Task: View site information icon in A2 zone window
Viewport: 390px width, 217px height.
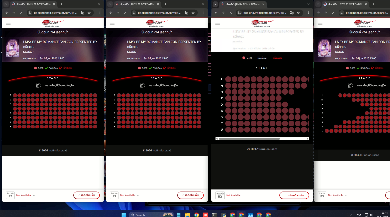Action: coord(30,13)
